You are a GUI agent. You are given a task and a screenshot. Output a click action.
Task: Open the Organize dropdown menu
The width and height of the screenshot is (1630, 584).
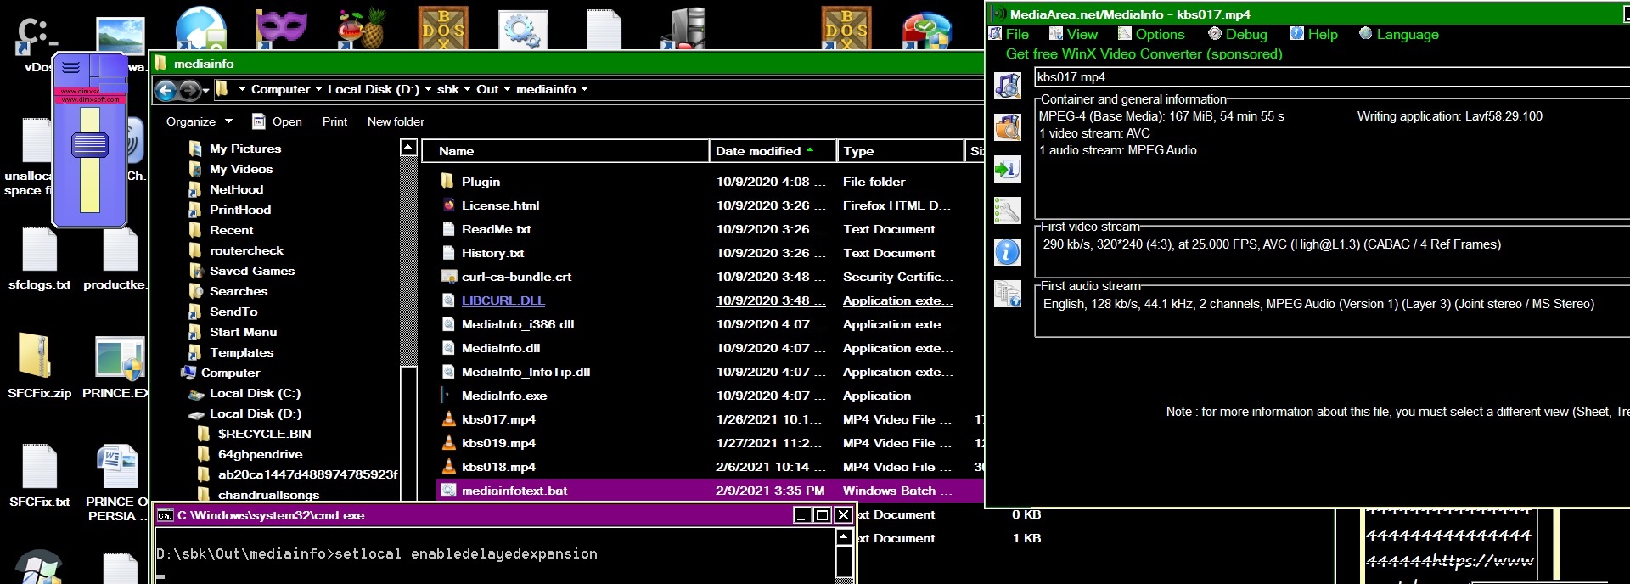(x=199, y=121)
